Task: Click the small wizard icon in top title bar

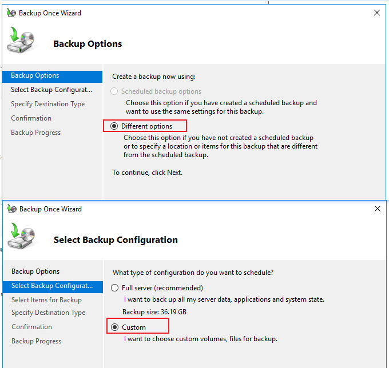Action: click(11, 13)
